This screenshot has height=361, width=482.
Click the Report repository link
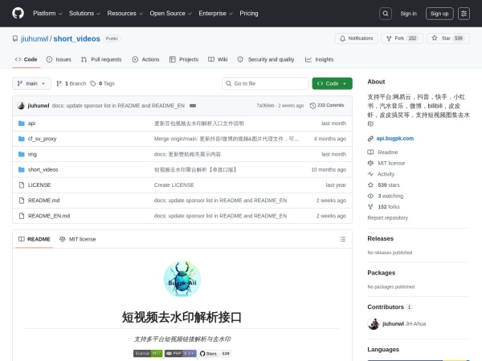click(x=388, y=217)
